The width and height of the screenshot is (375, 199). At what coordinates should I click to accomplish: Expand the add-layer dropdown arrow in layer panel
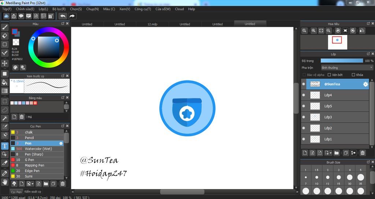331,153
